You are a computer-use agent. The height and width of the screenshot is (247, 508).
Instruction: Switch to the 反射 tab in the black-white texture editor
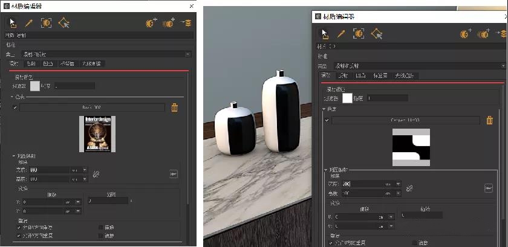point(344,75)
